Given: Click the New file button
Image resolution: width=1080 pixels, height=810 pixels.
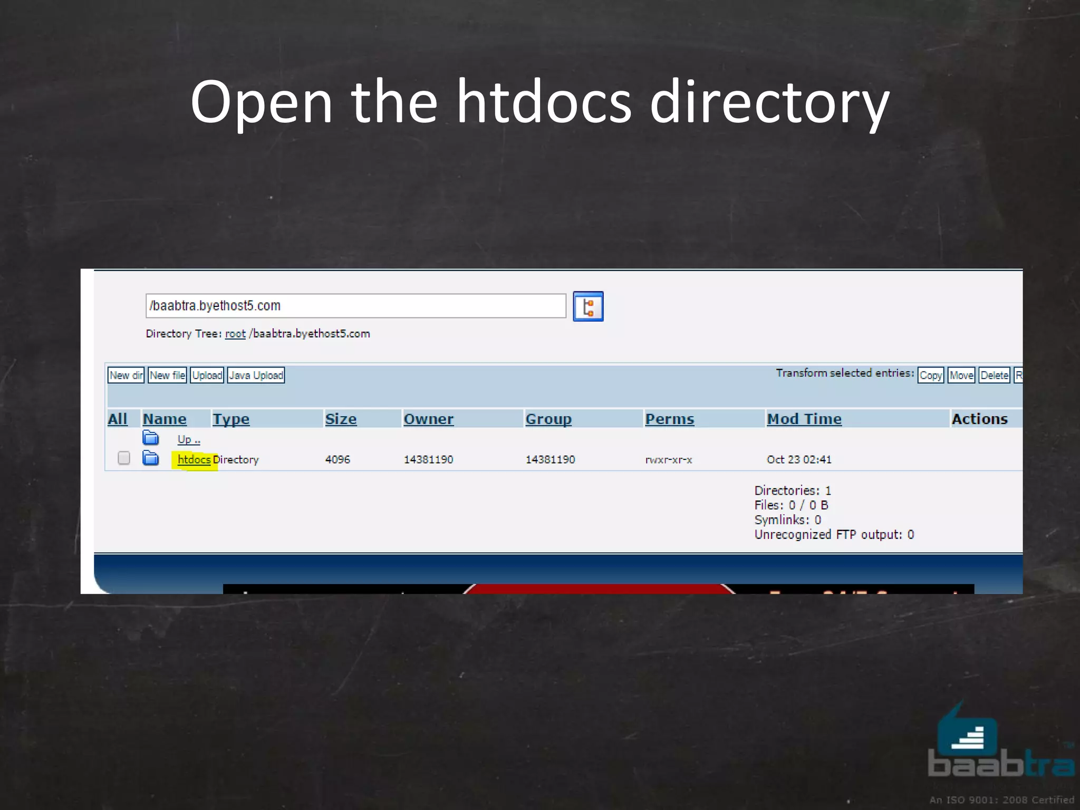Looking at the screenshot, I should [x=167, y=375].
